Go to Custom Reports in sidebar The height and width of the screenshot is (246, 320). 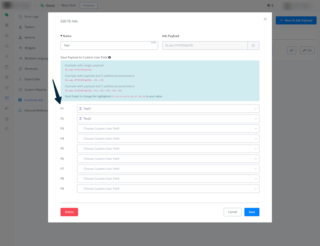[36, 90]
